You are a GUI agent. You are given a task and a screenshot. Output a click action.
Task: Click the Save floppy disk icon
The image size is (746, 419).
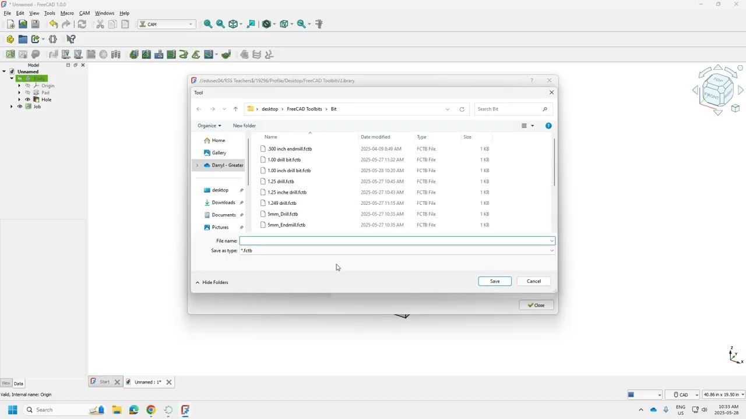tap(36, 24)
